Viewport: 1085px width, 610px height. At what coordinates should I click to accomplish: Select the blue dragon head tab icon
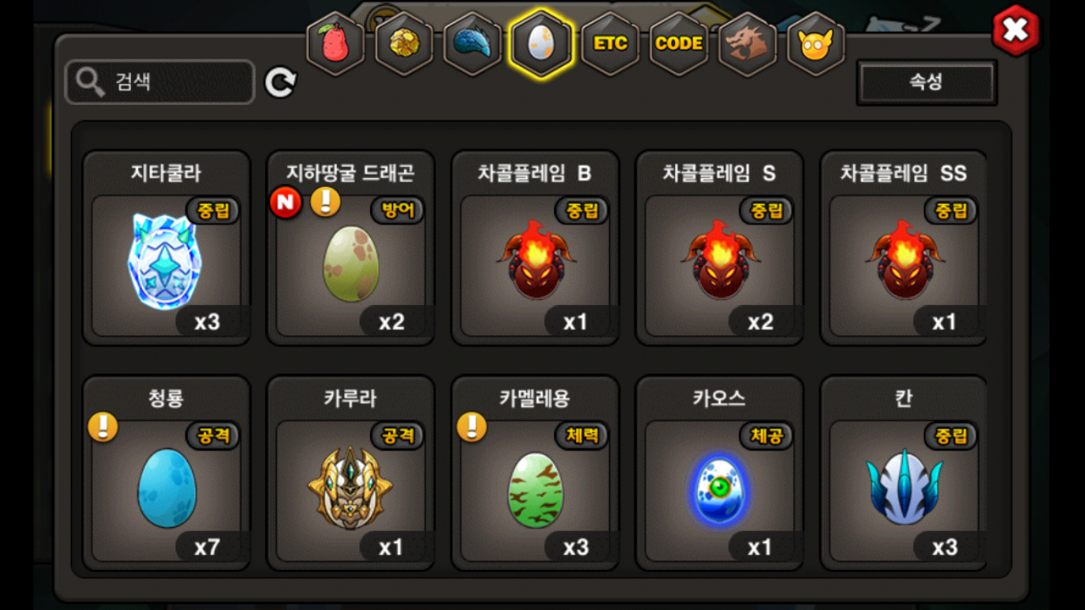(x=473, y=44)
